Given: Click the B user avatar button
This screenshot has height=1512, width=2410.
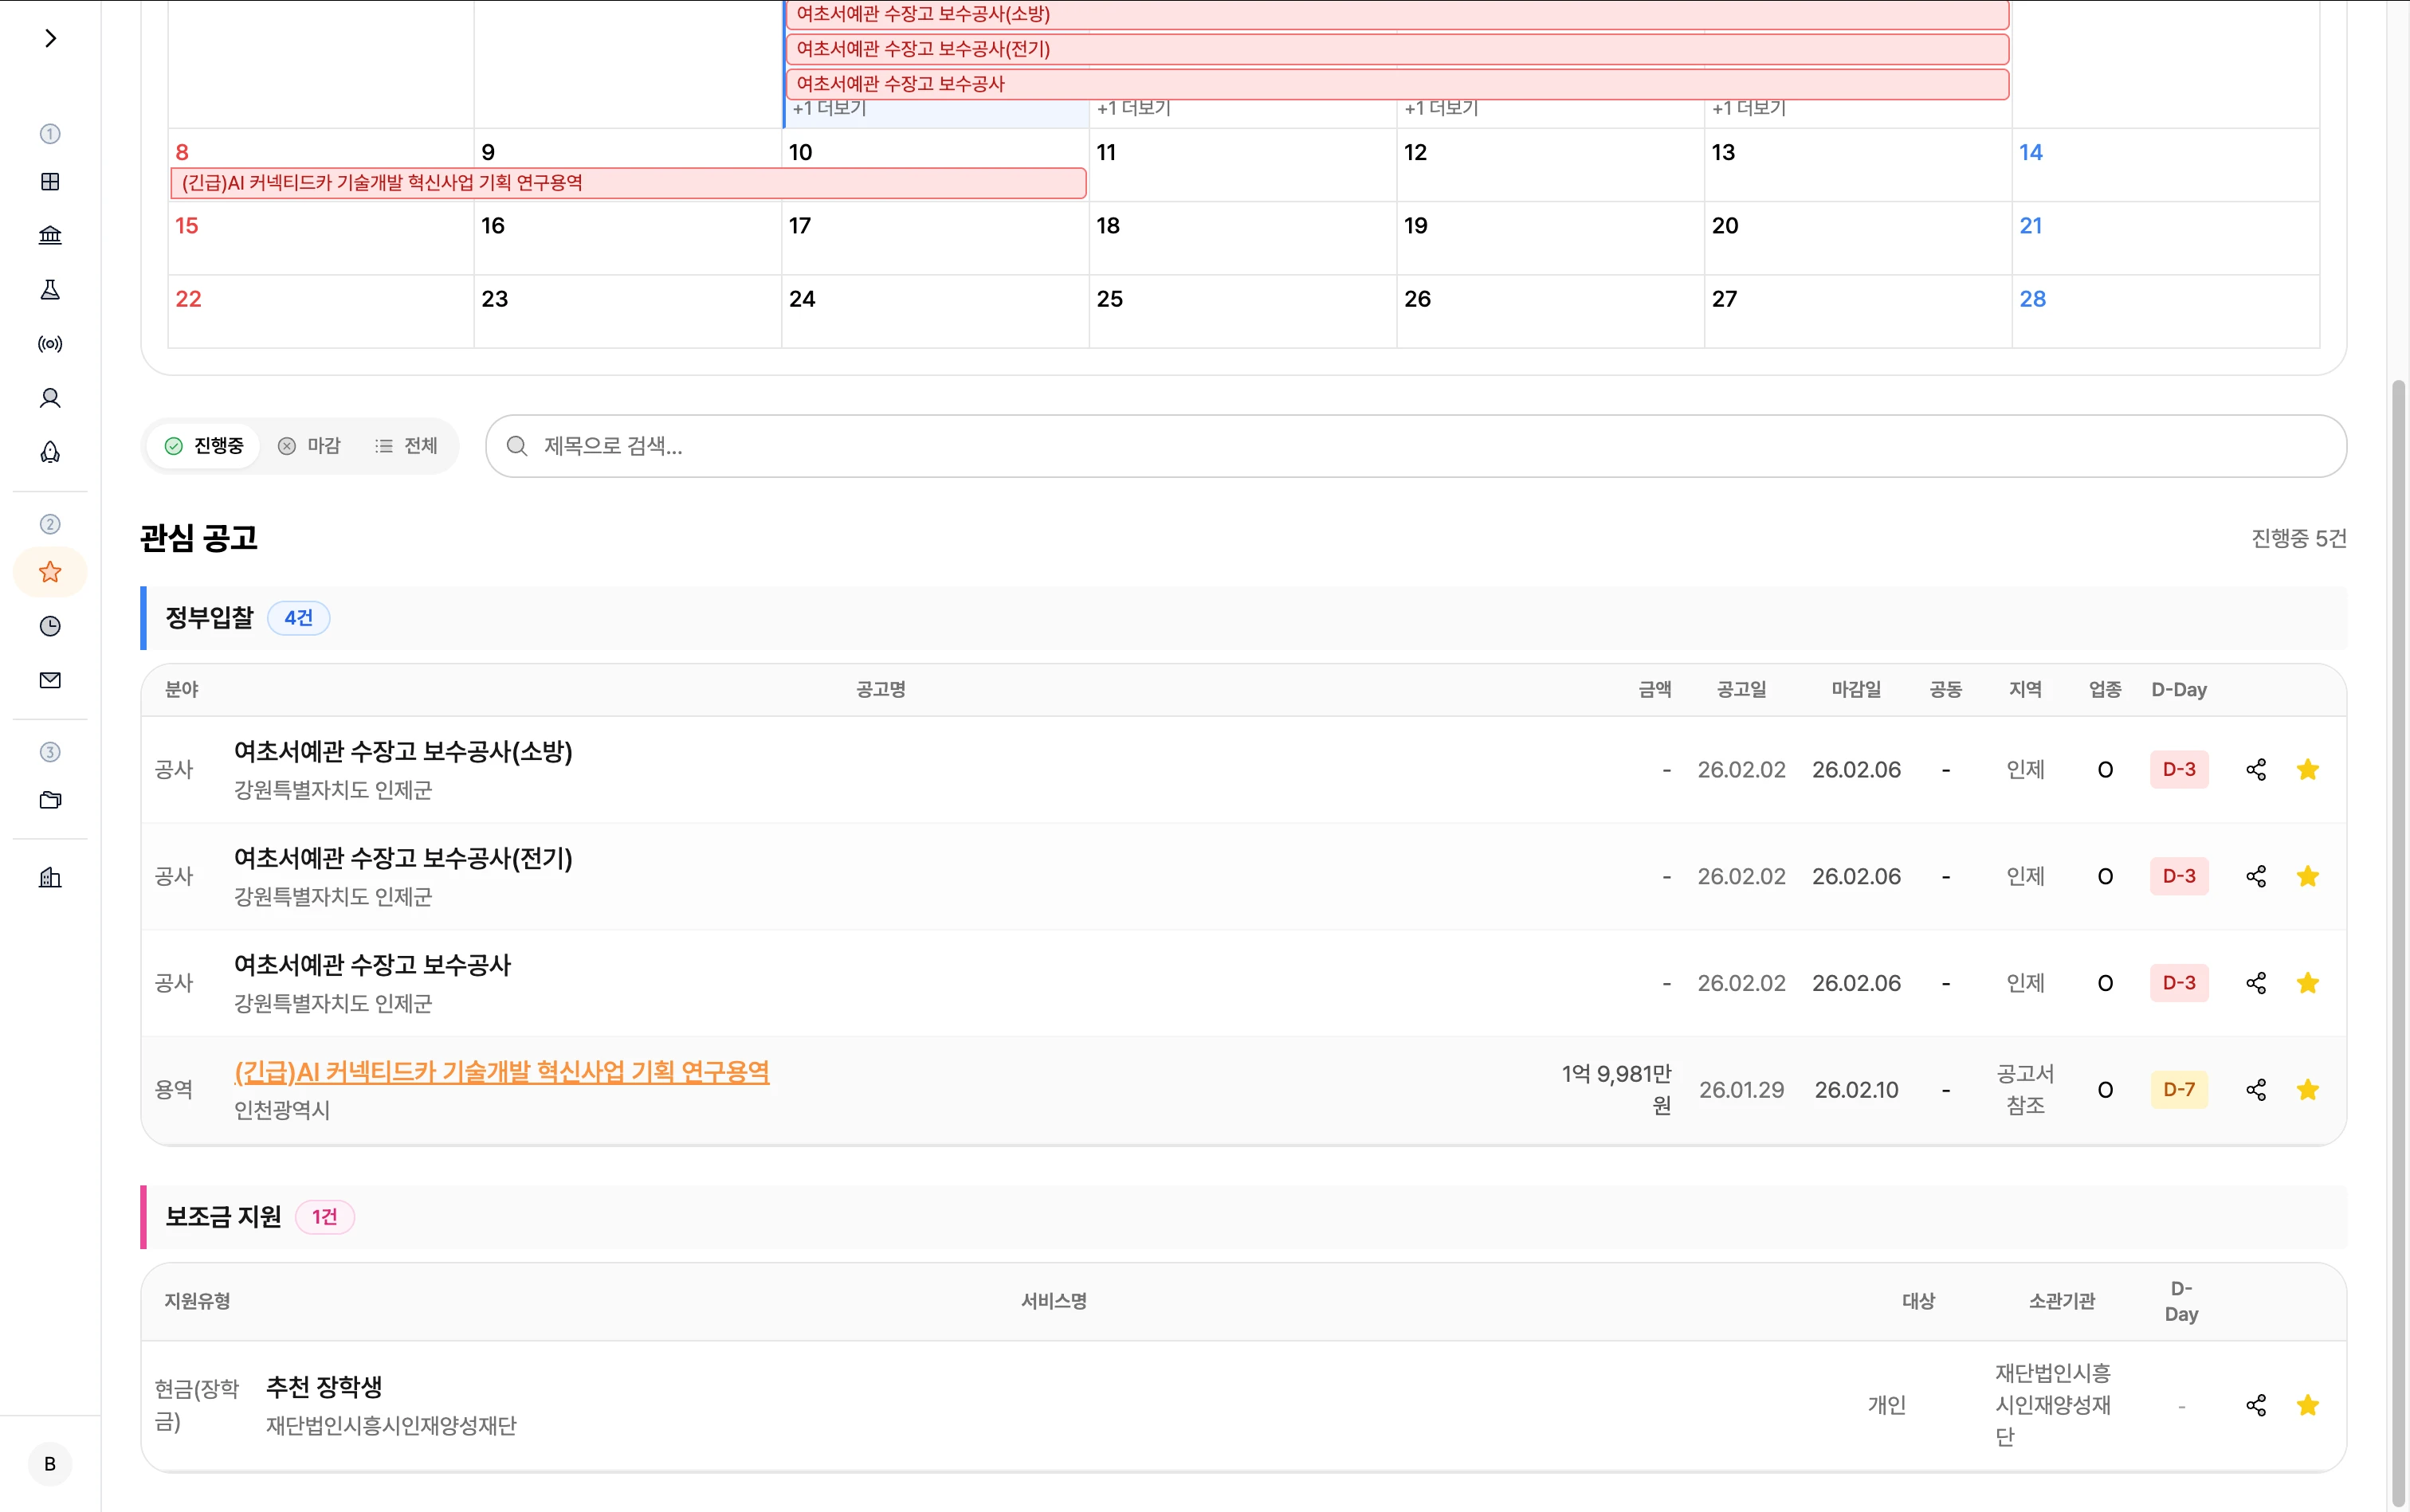Looking at the screenshot, I should pos(50,1464).
